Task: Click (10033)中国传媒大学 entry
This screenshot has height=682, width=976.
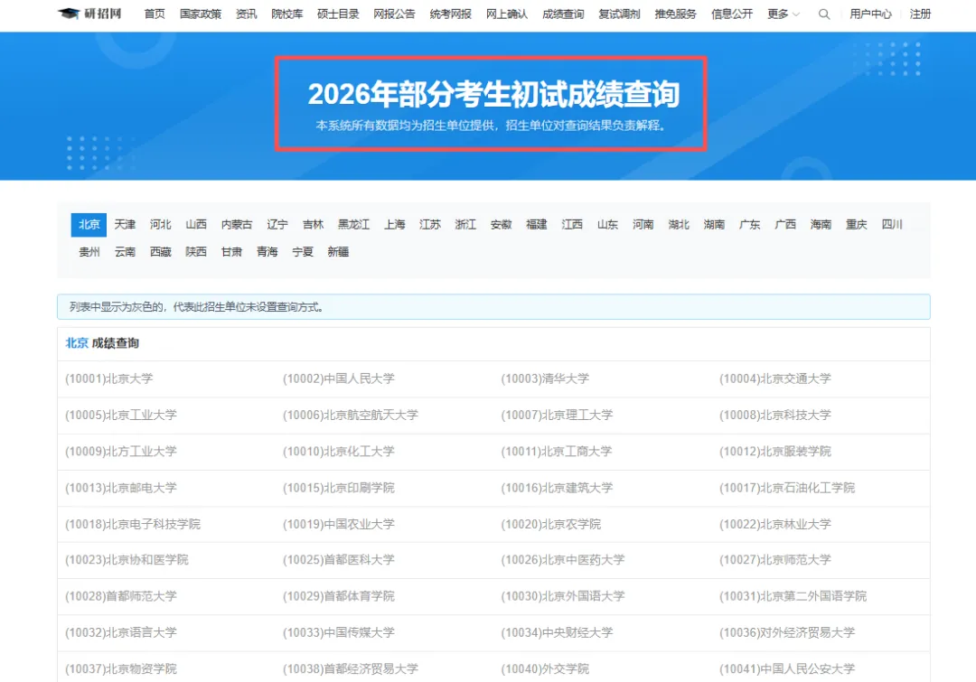Action: 339,633
